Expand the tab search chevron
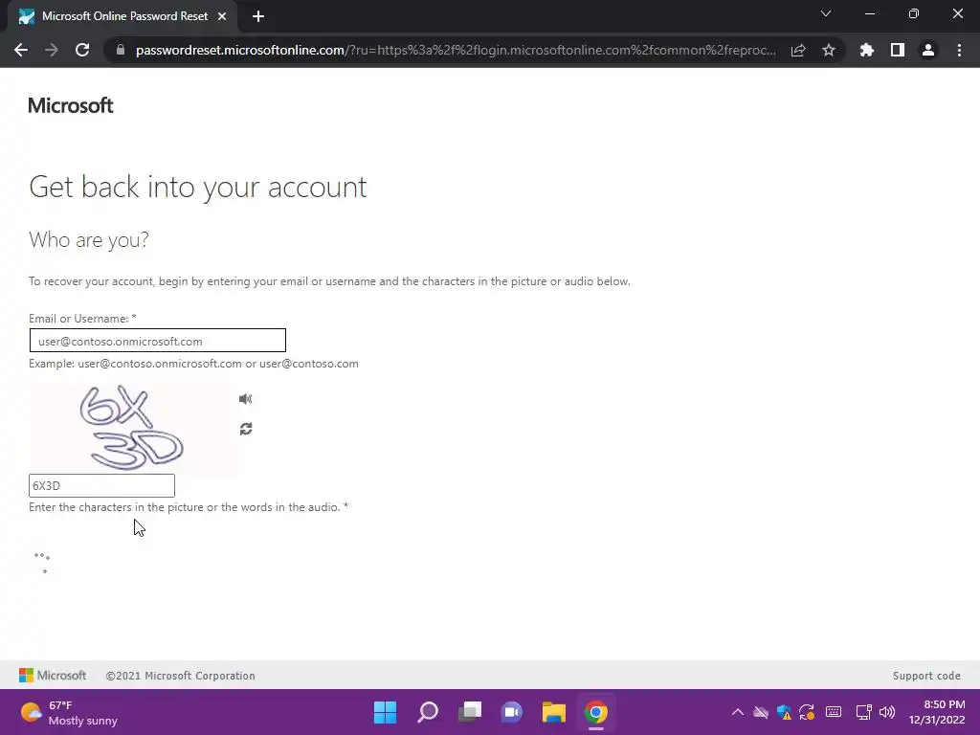 [826, 13]
